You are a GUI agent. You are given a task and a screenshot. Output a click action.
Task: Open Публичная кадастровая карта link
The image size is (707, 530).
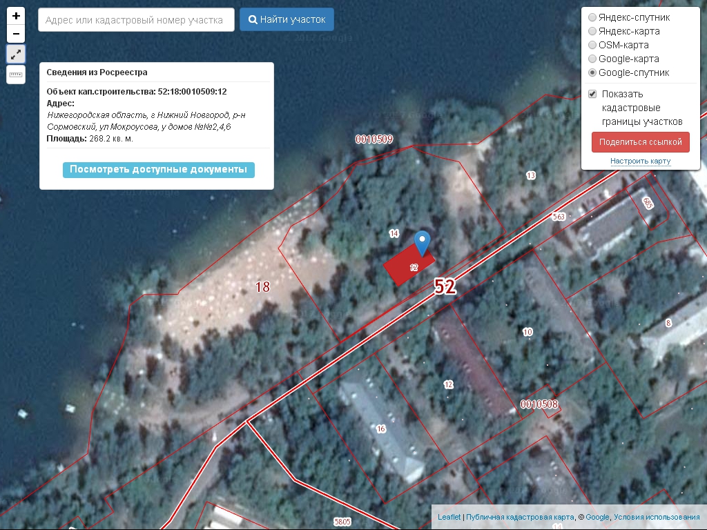pyautogui.click(x=520, y=517)
